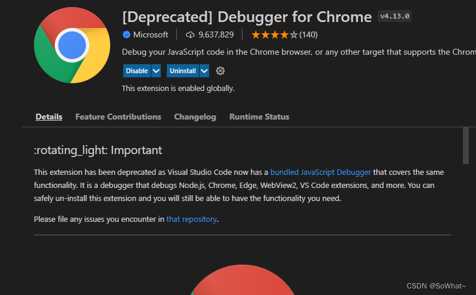Click the Chrome logo image in the readme
Screen dimensions: 476x295
242,280
